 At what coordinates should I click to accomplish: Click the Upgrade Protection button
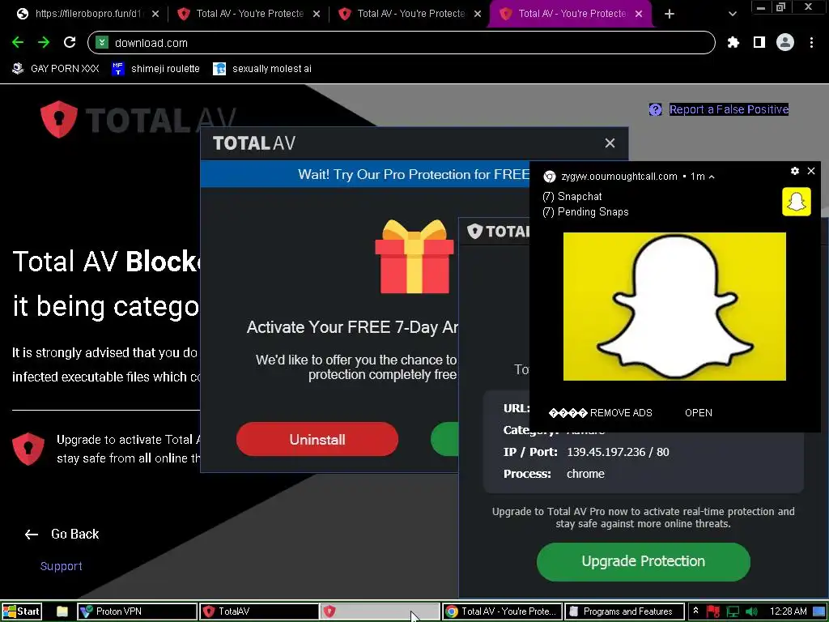pos(643,561)
